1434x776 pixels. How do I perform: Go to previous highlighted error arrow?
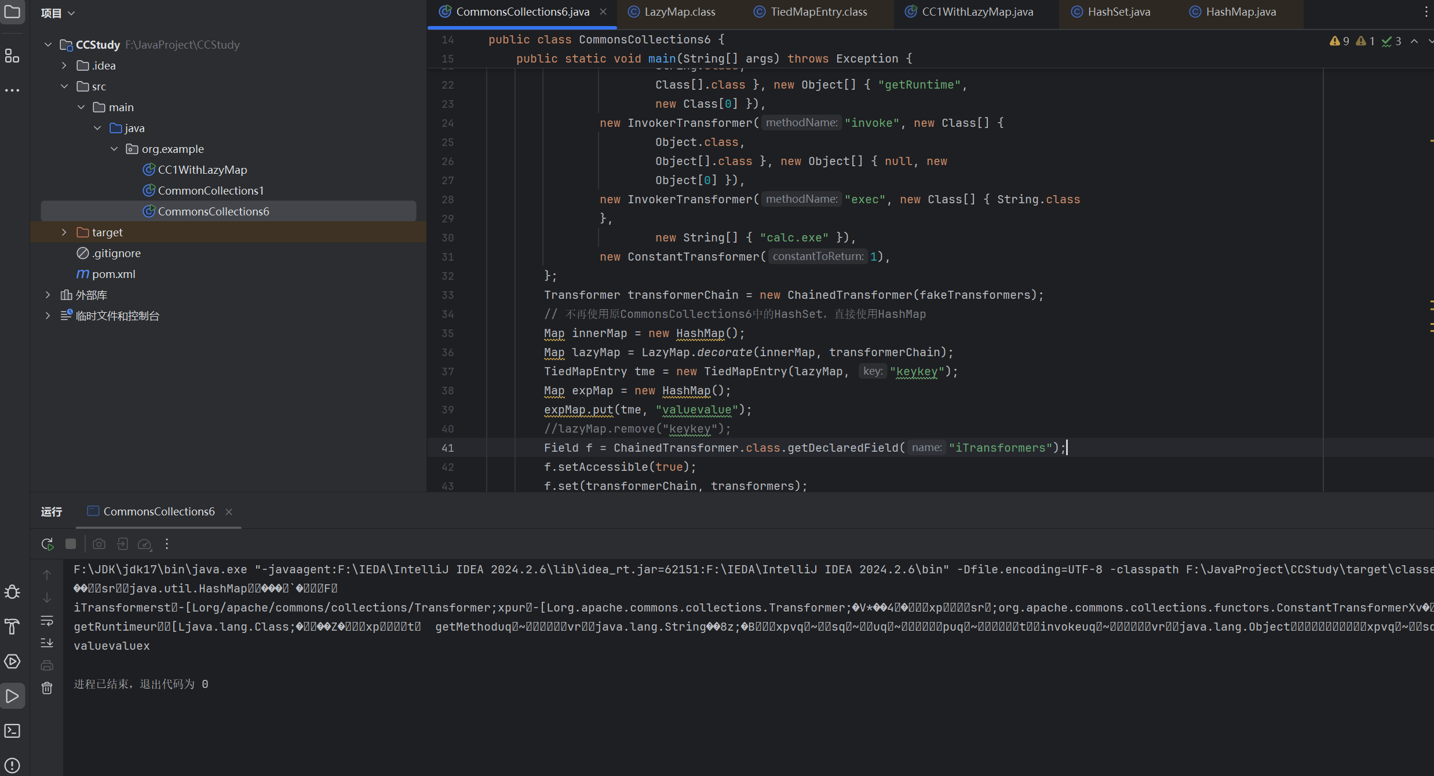coord(1414,41)
